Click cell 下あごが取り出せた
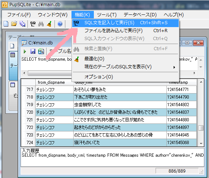This screenshot has width=209, height=178. (x=120, y=97)
